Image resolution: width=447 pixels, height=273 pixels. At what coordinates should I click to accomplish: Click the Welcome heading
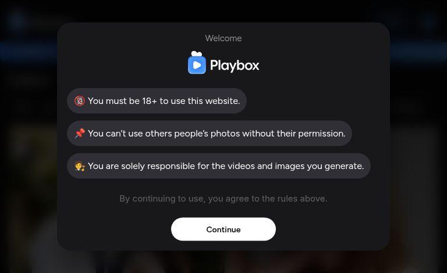(x=223, y=38)
